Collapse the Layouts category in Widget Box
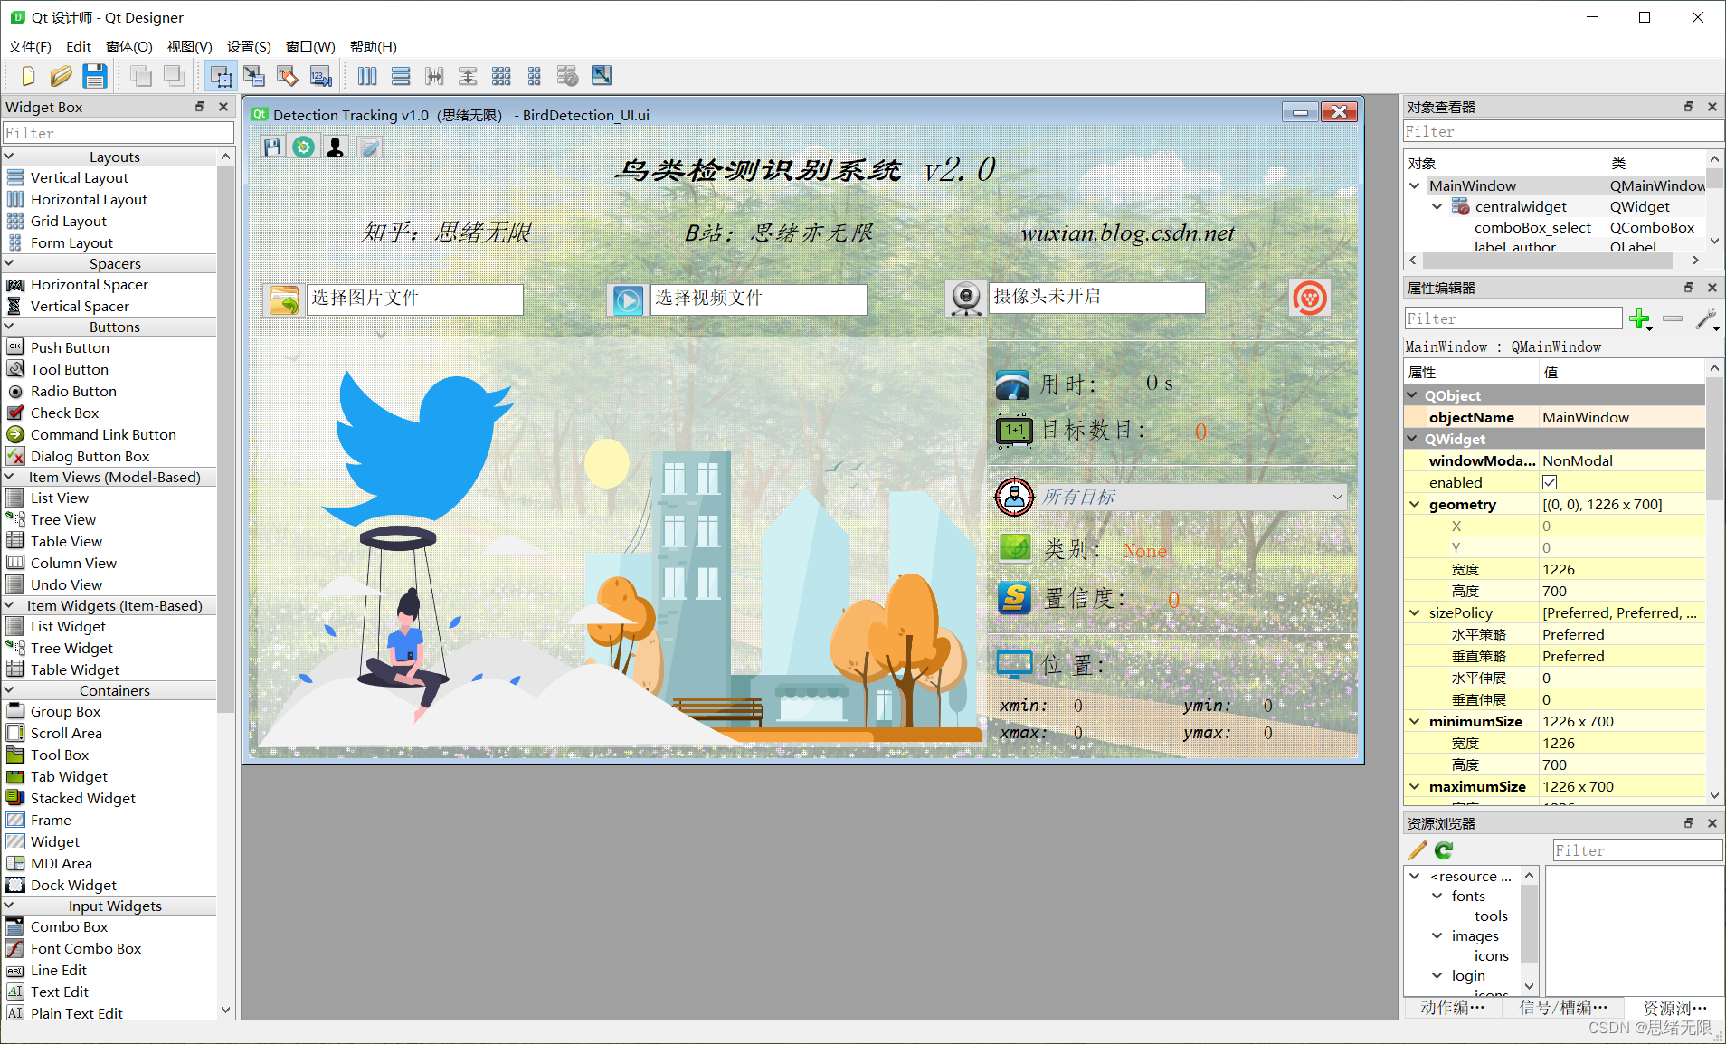Viewport: 1726px width, 1044px height. click(x=9, y=157)
